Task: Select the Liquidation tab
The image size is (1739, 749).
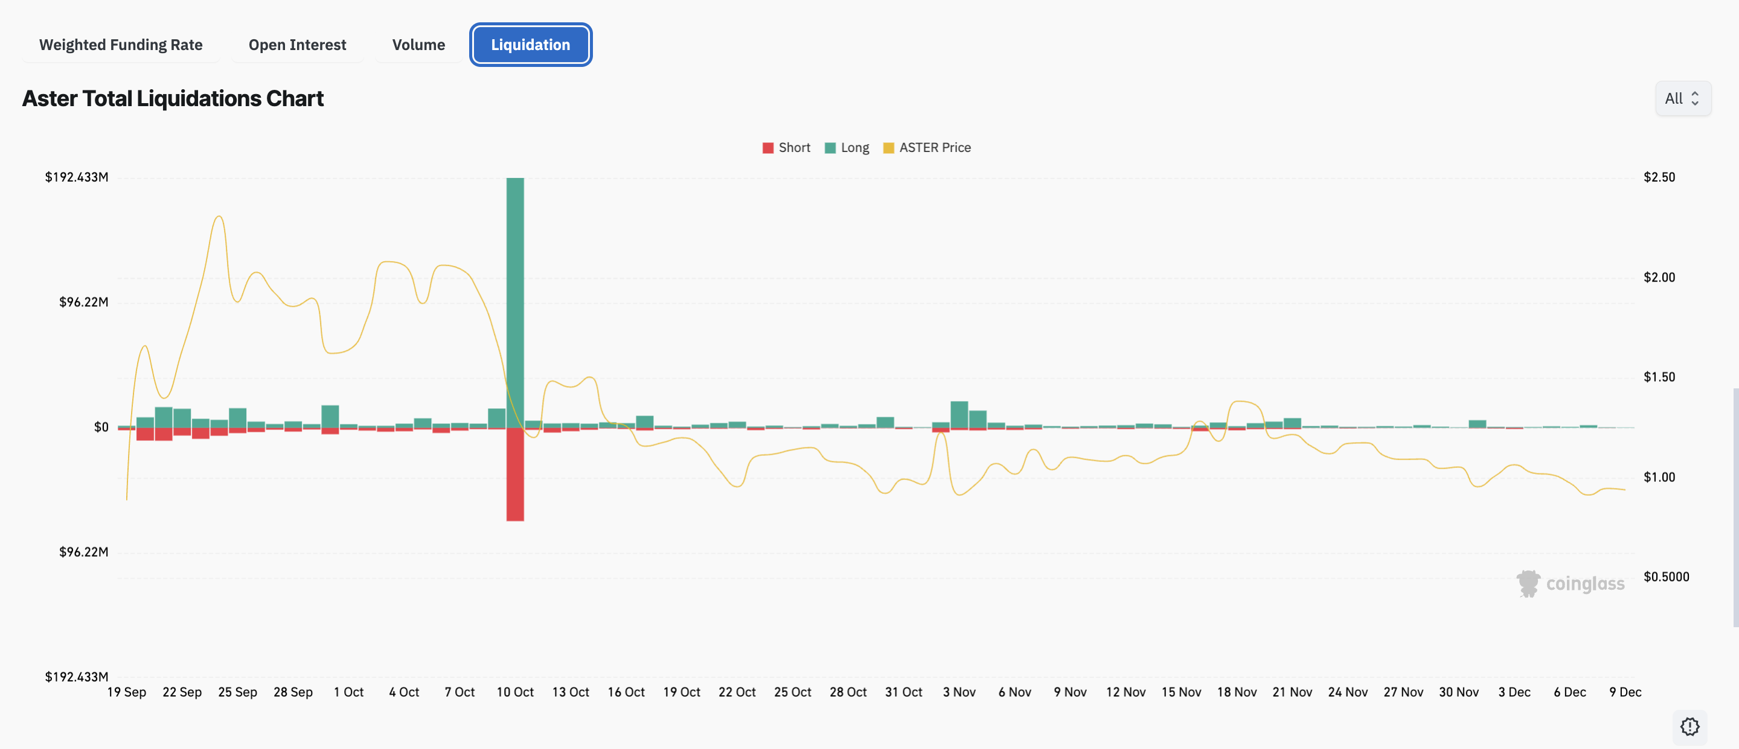Action: pos(531,45)
